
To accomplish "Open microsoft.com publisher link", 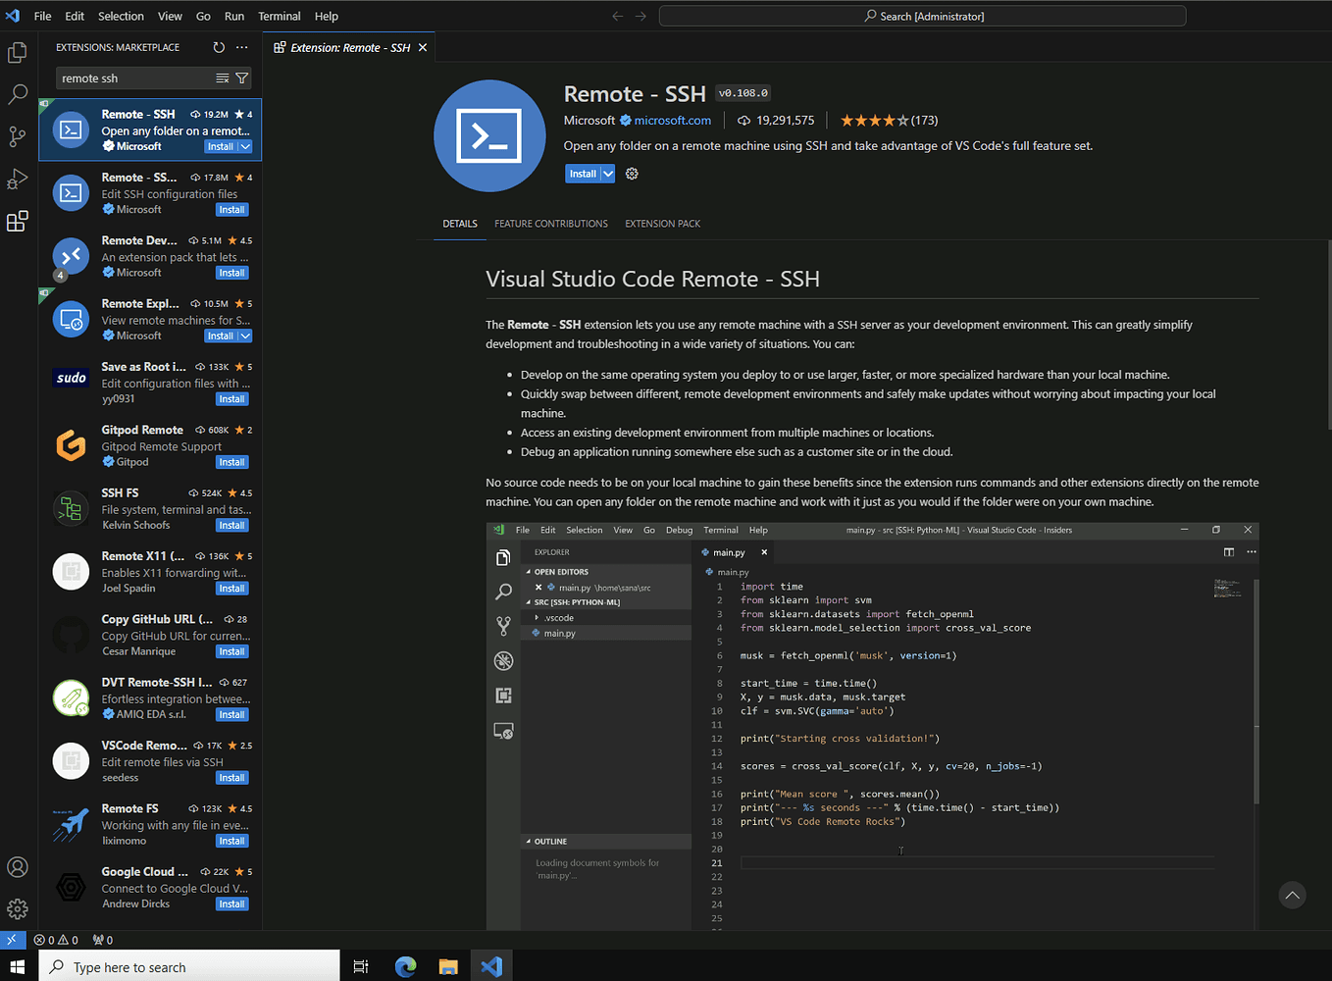I will (672, 120).
